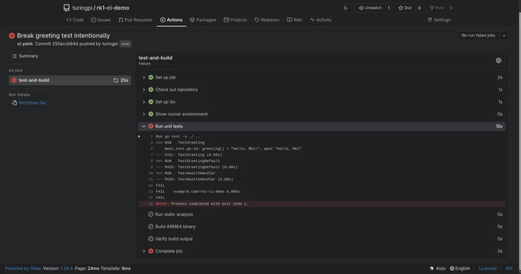Expand the Set up Go step
Image resolution: width=521 pixels, height=274 pixels.
[144, 102]
